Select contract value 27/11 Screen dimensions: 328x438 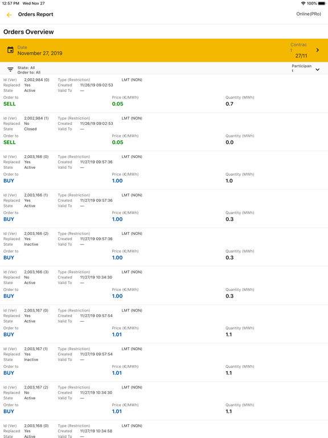click(301, 56)
